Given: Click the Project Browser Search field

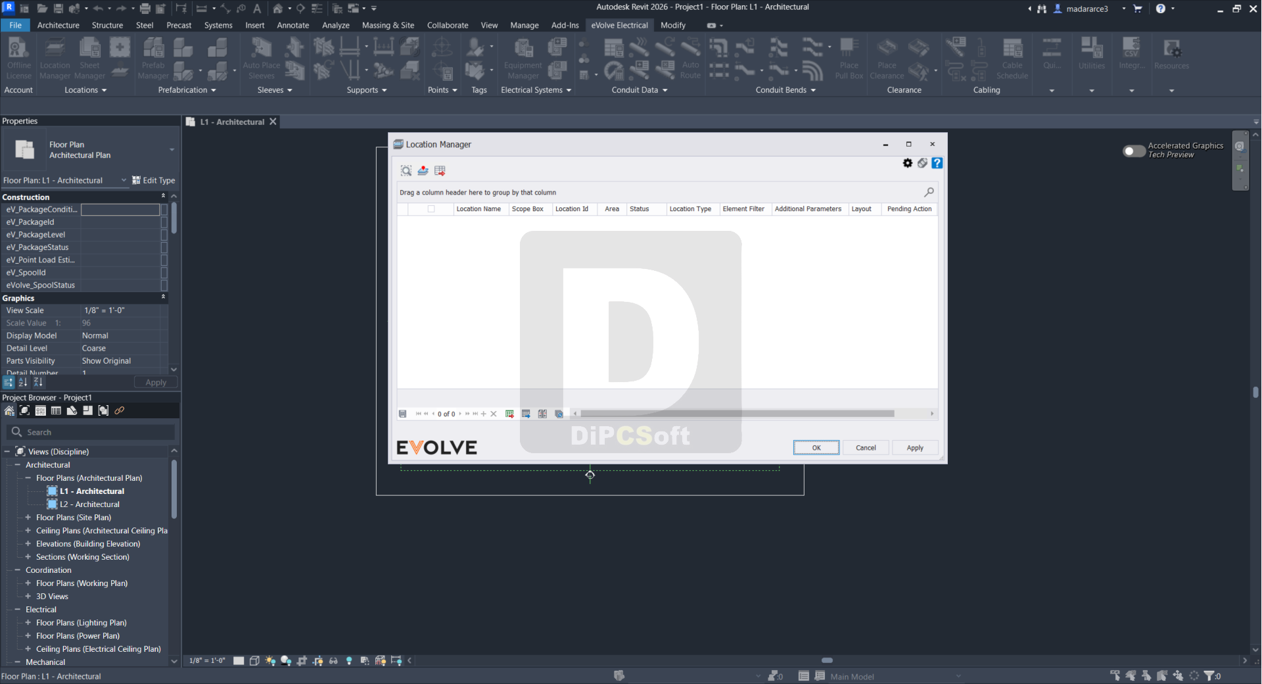Looking at the screenshot, I should [91, 432].
